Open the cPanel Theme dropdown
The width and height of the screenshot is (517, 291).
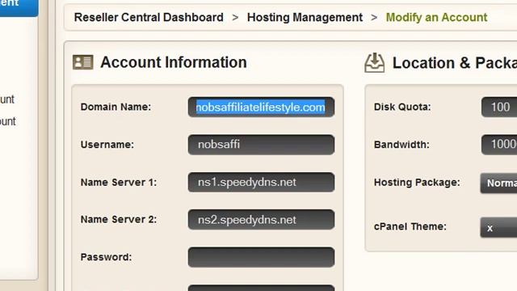coord(498,227)
